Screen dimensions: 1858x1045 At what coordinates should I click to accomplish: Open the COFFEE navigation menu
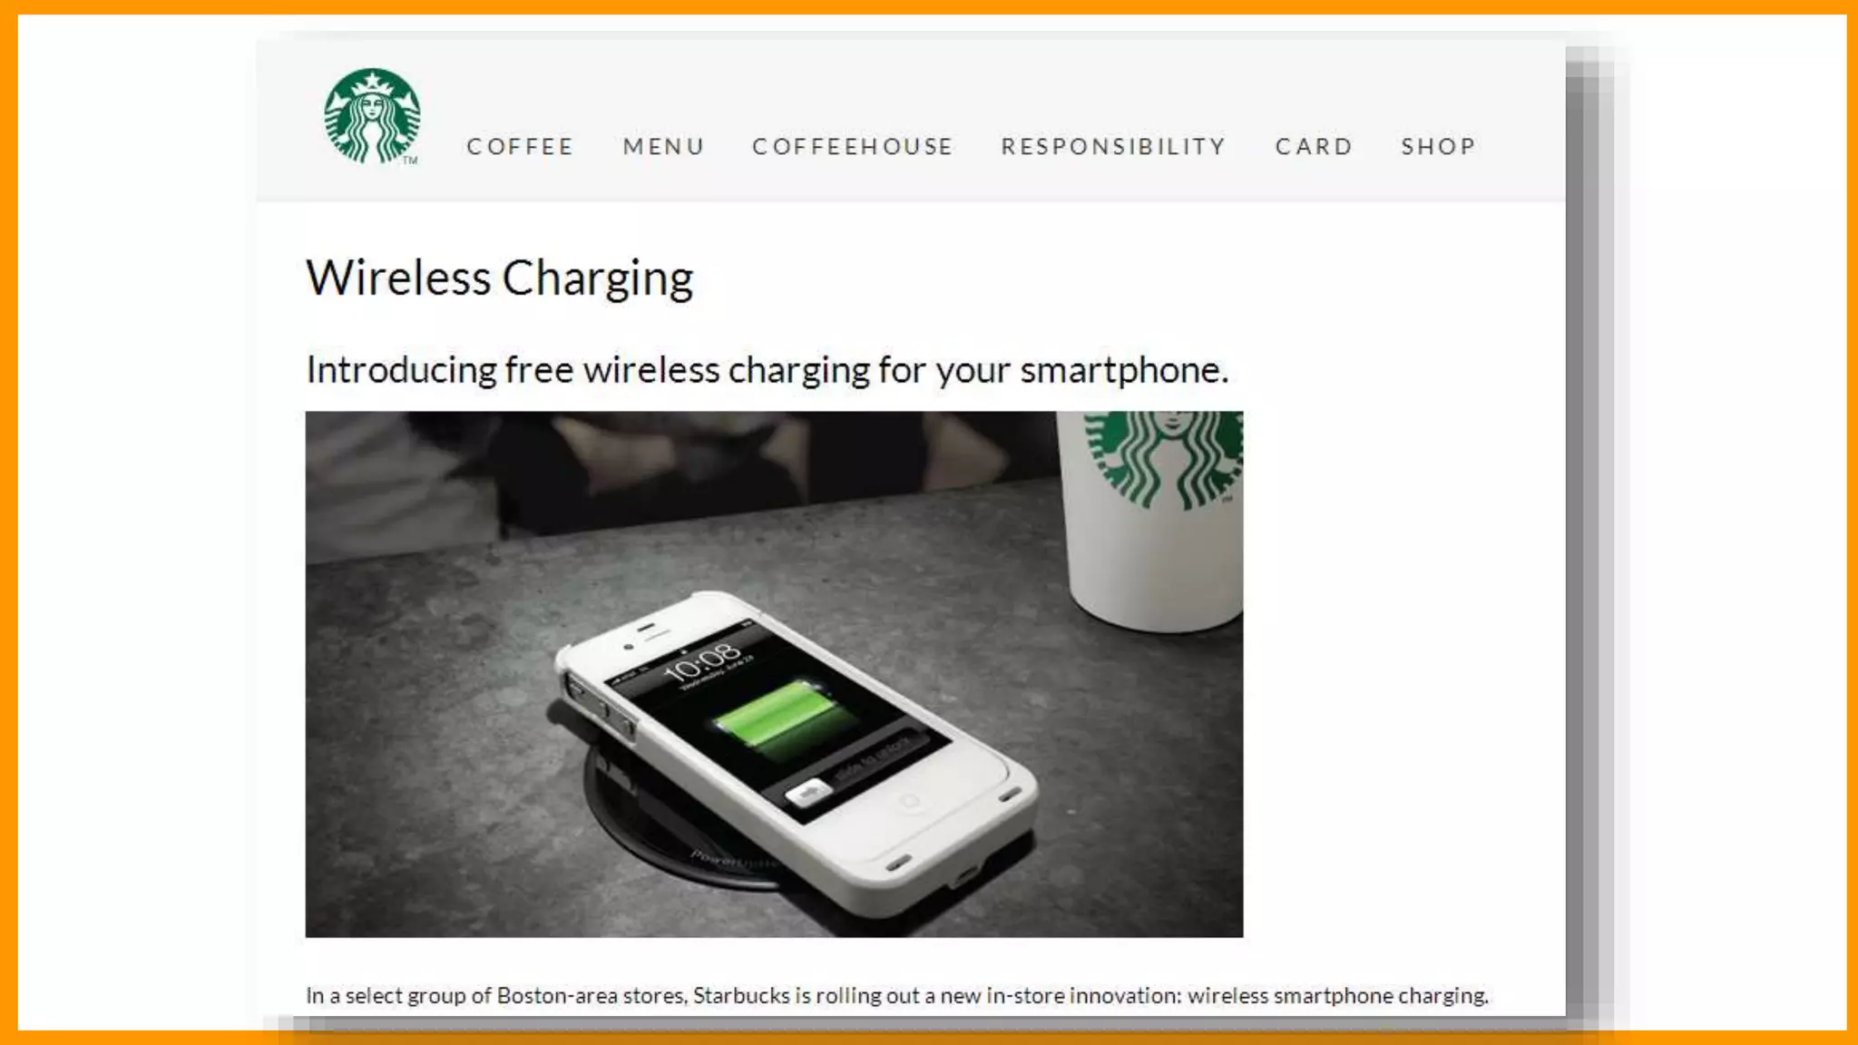tap(521, 146)
